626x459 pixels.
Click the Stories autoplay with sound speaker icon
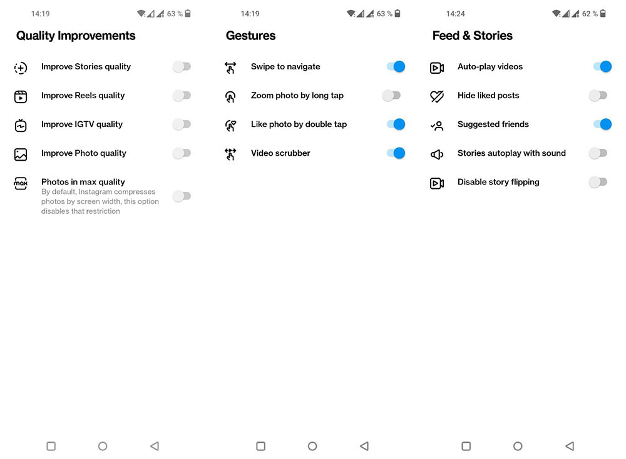[437, 154]
